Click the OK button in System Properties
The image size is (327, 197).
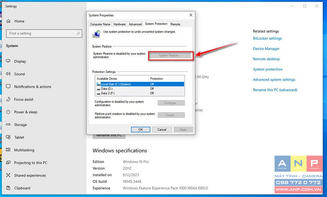pyautogui.click(x=141, y=130)
